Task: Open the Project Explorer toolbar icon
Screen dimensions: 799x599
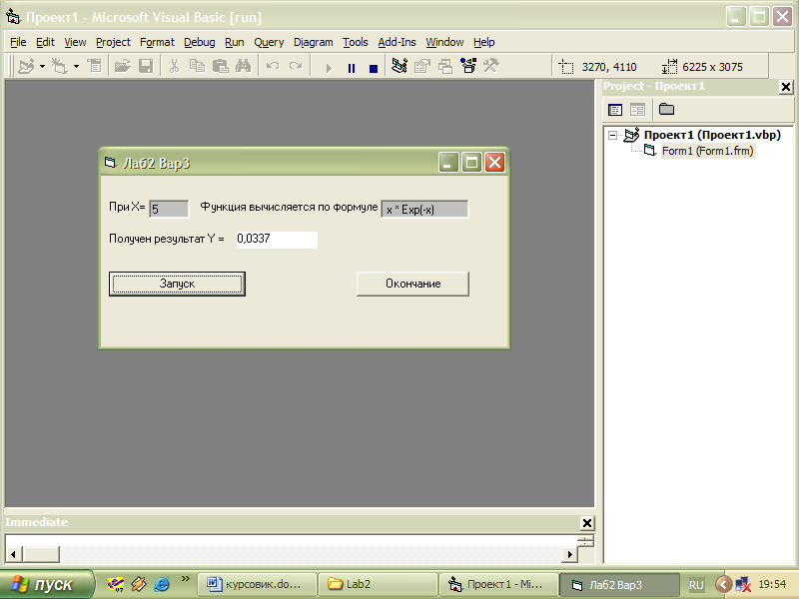Action: coord(399,66)
